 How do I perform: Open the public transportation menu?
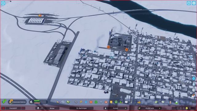[116, 102]
